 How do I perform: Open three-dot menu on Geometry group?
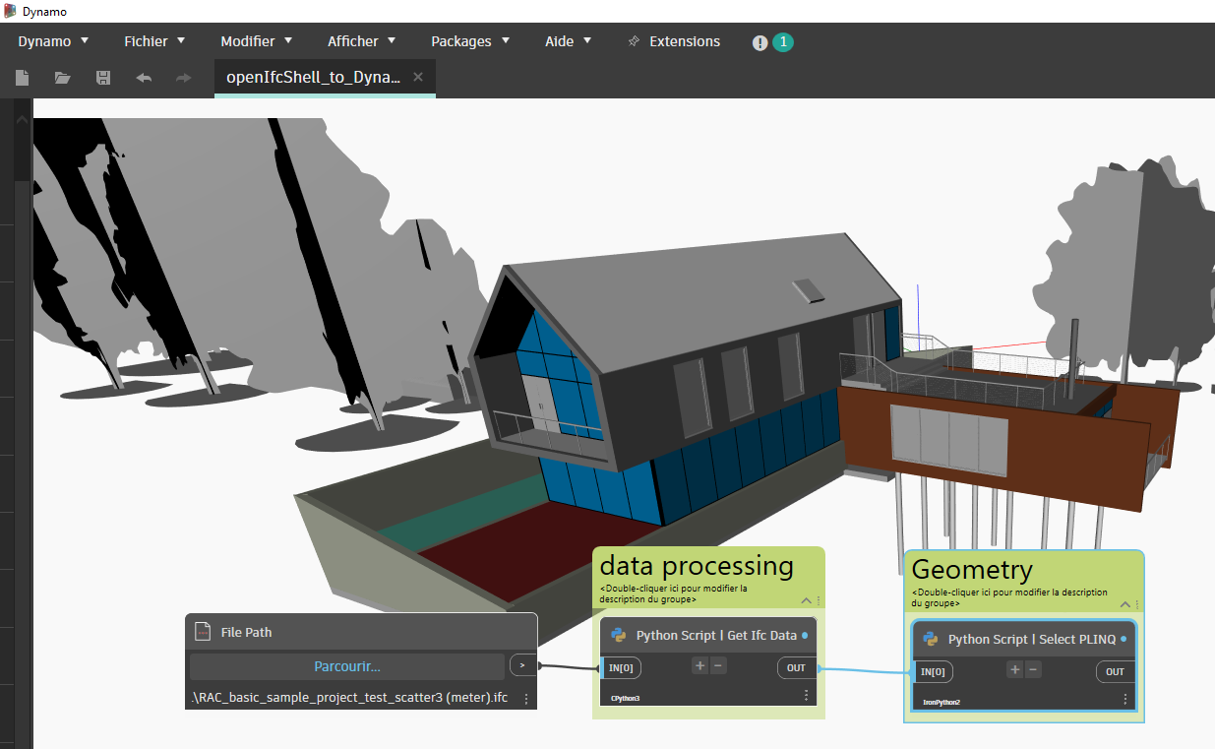click(1138, 603)
